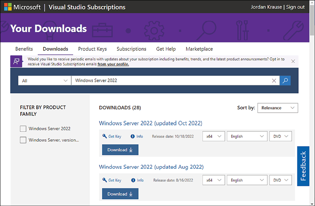Click the vertical page scrollbar thumb
The image size is (315, 206).
click(312, 20)
